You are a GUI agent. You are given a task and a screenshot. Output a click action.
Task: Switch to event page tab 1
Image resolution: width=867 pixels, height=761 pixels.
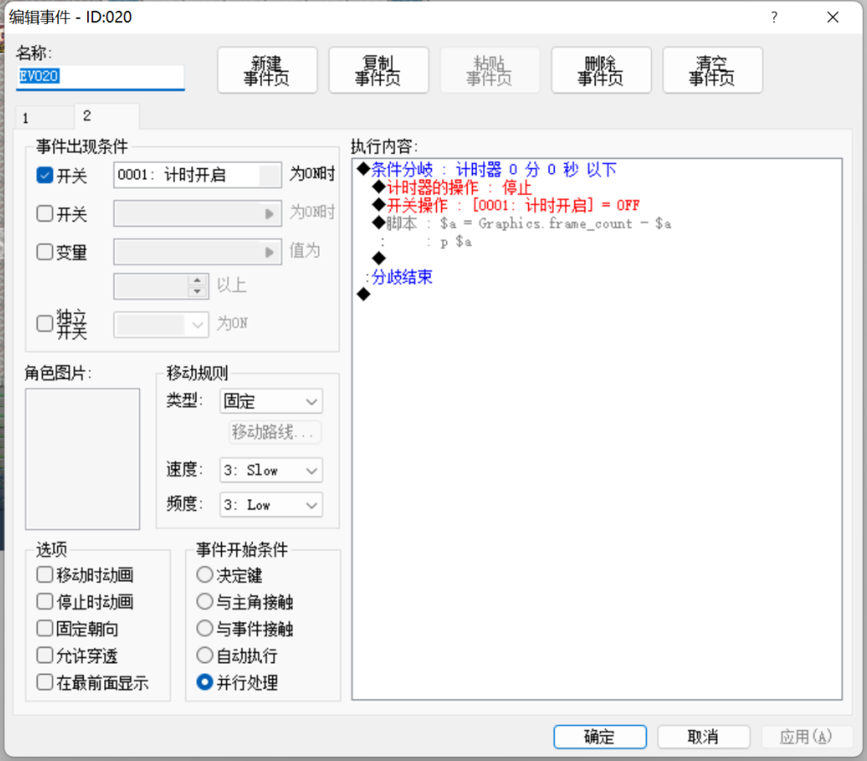(44, 117)
